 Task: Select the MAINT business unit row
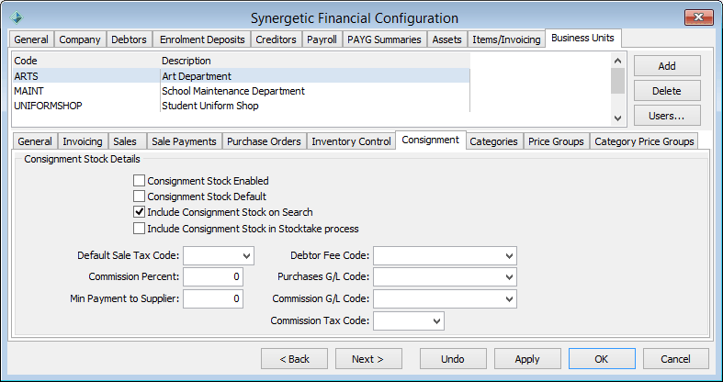pos(242,91)
